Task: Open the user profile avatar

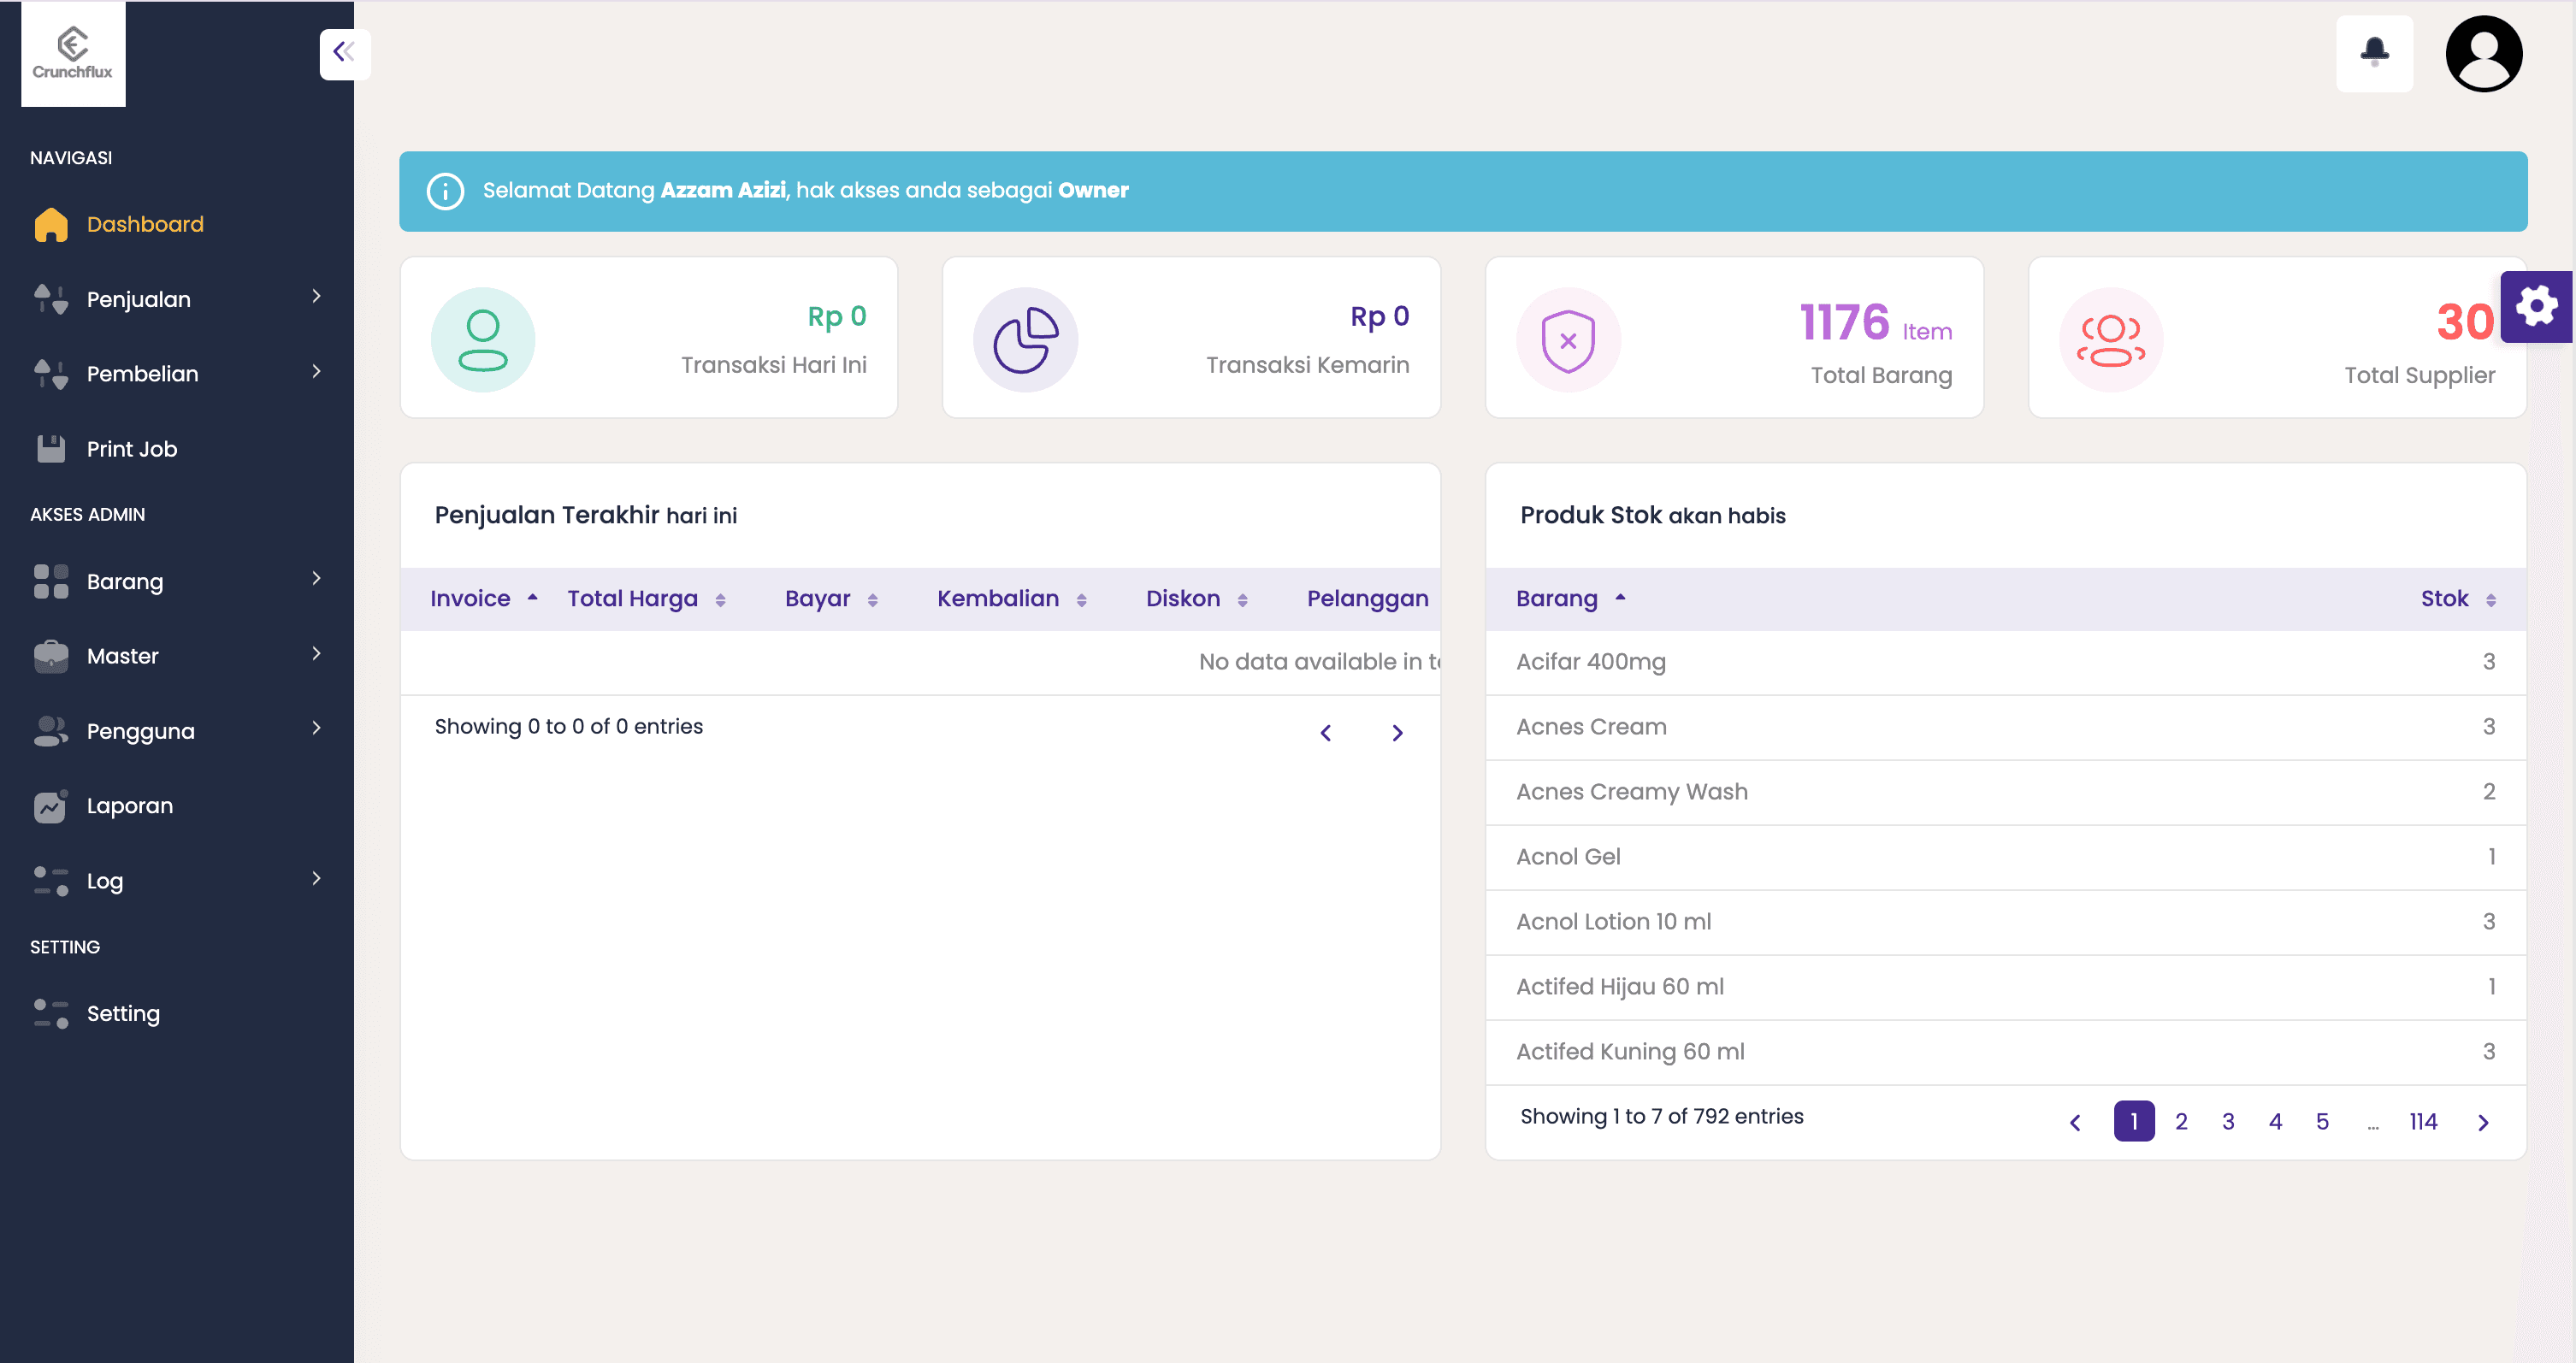Action: [x=2483, y=54]
